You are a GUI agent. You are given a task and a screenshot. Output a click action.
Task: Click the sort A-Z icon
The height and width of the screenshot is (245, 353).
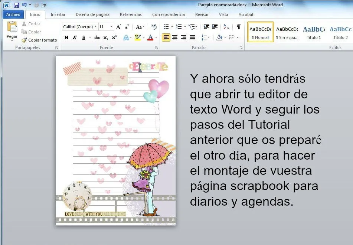(226, 27)
